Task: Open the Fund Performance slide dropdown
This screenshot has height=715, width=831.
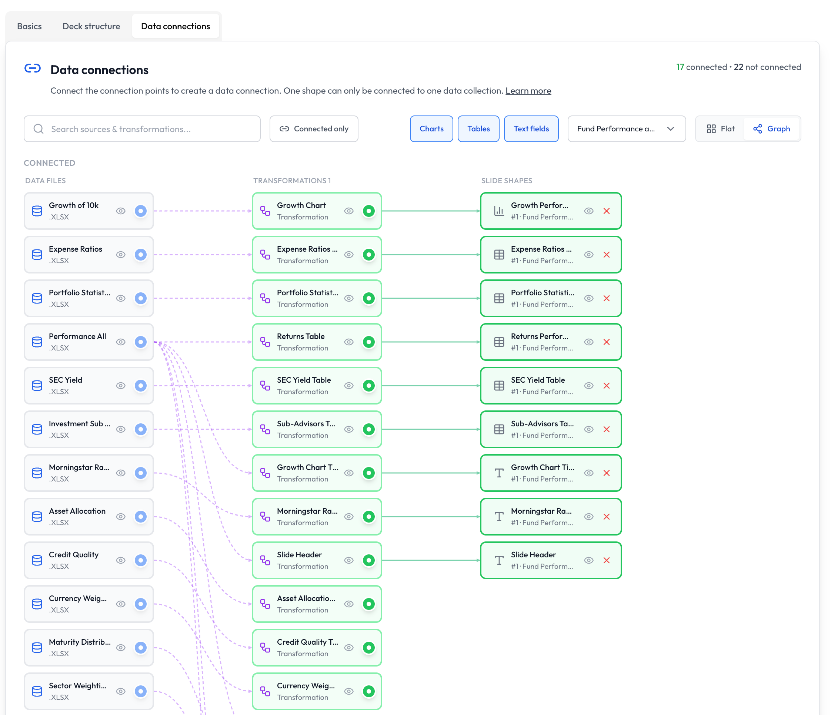Action: click(627, 129)
